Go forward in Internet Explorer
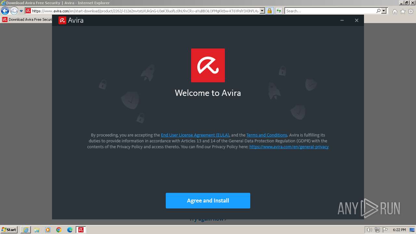This screenshot has width=416, height=234. [x=14, y=11]
